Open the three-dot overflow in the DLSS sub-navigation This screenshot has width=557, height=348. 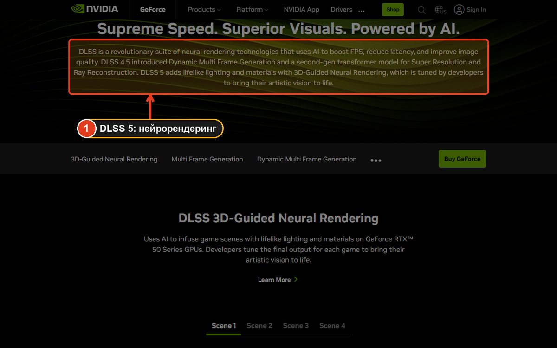tap(376, 160)
